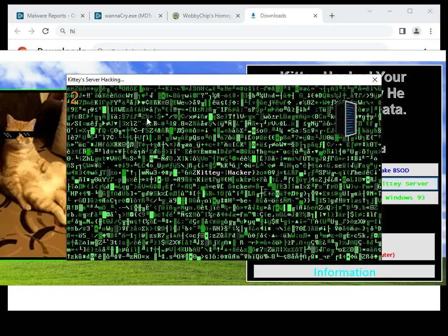
Task: Toggle the browser side panel
Action: coord(402,31)
